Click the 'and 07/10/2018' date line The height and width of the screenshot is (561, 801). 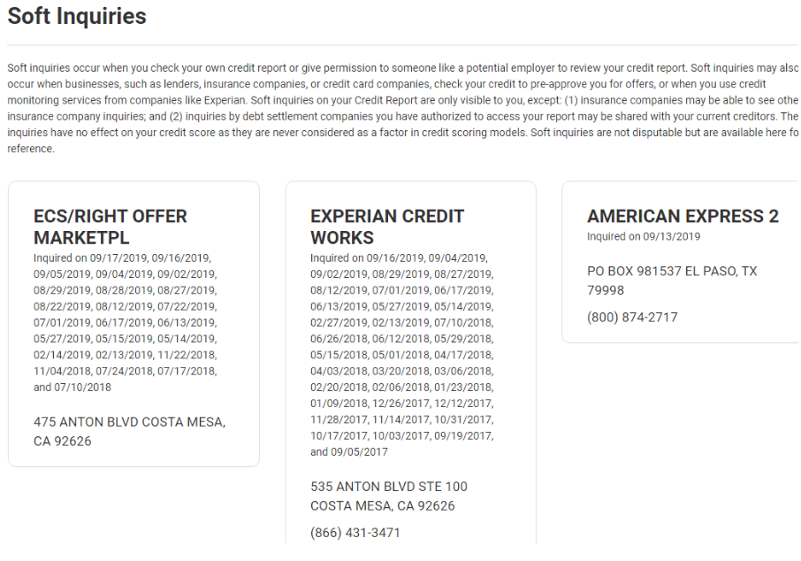72,388
